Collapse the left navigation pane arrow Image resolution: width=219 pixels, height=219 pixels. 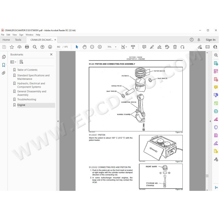(x=58, y=121)
